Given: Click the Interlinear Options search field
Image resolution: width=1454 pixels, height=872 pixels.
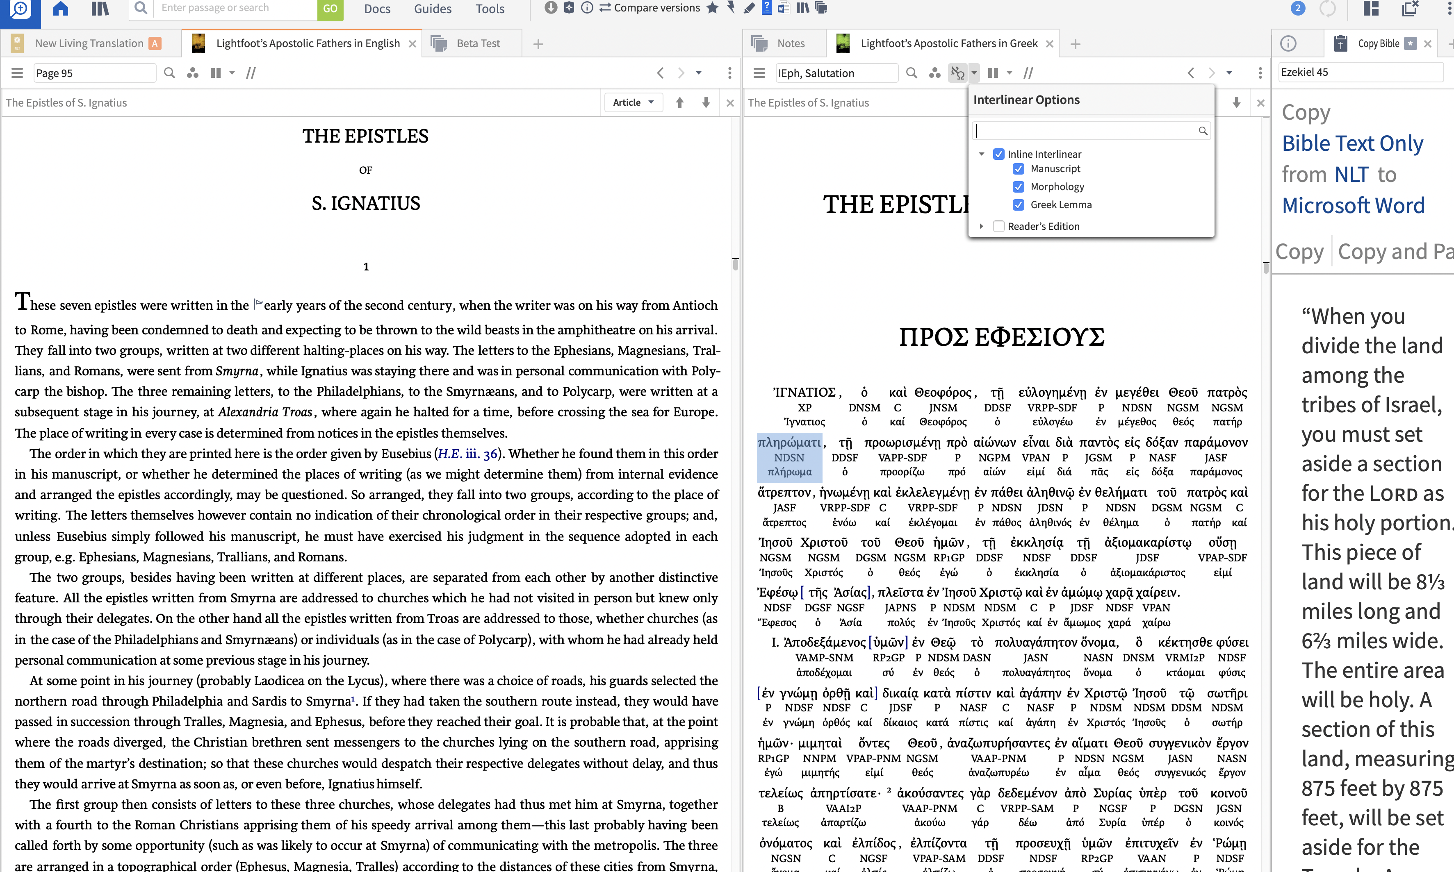Looking at the screenshot, I should tap(1085, 130).
